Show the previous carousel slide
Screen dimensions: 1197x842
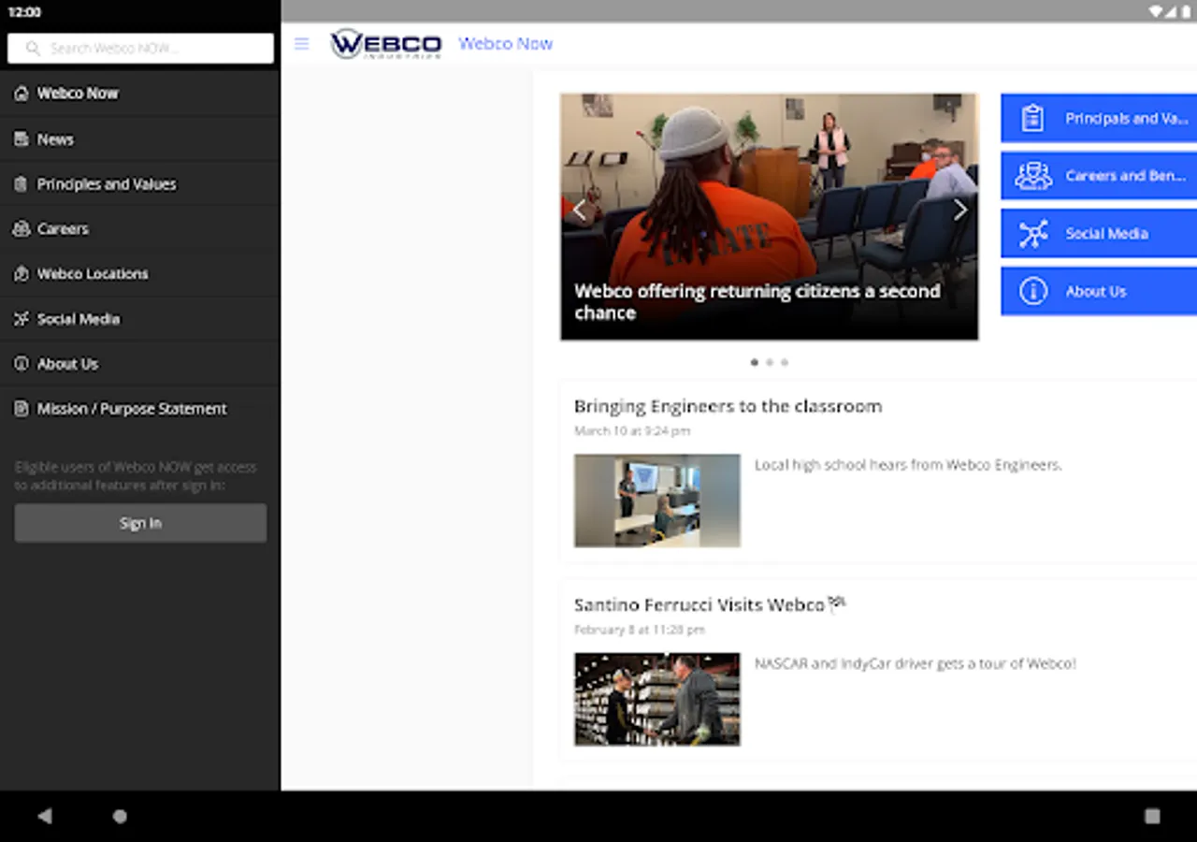(579, 210)
